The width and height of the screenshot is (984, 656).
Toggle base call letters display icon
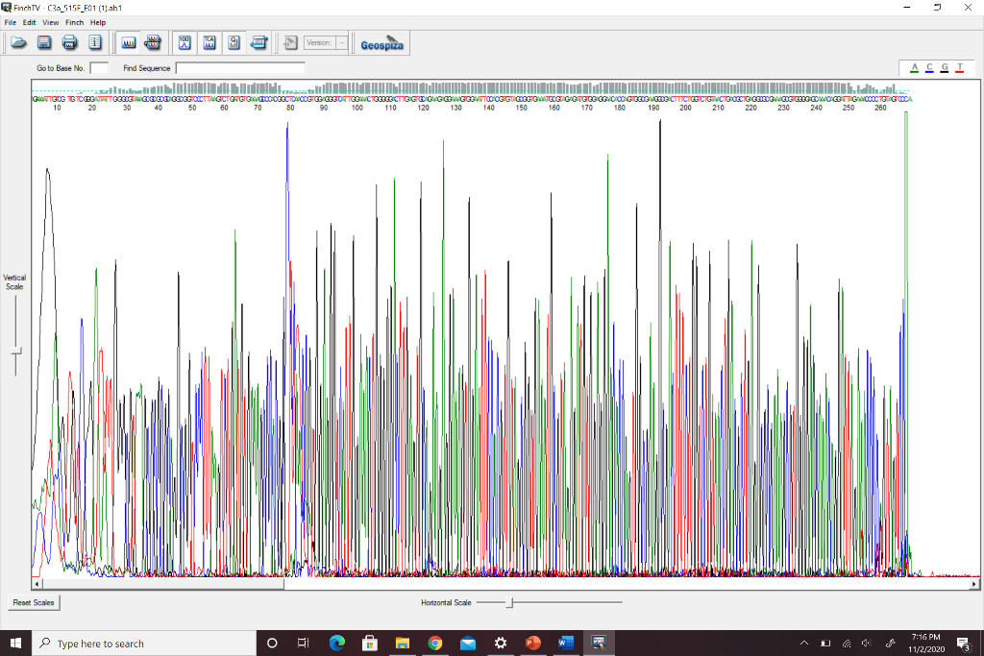pyautogui.click(x=209, y=42)
